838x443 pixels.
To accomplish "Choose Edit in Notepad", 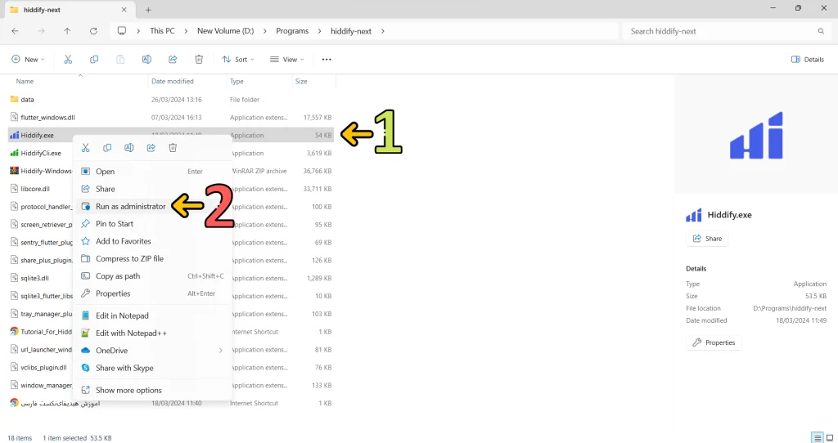I will pos(152,316).
